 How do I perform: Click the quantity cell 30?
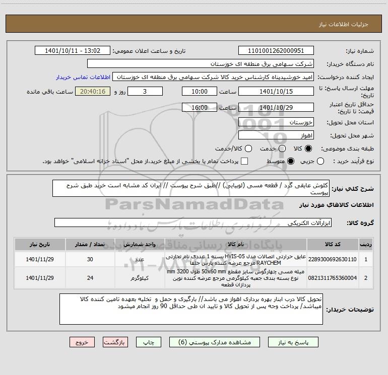coord(90,259)
